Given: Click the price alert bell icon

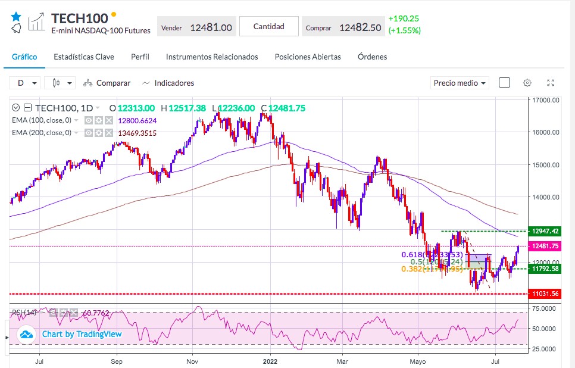Looking at the screenshot, I should (x=16, y=28).
